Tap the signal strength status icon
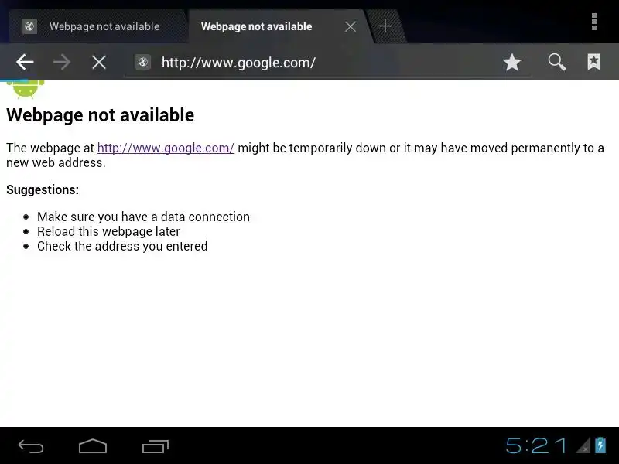Screen dimensions: 619x464 (583, 445)
